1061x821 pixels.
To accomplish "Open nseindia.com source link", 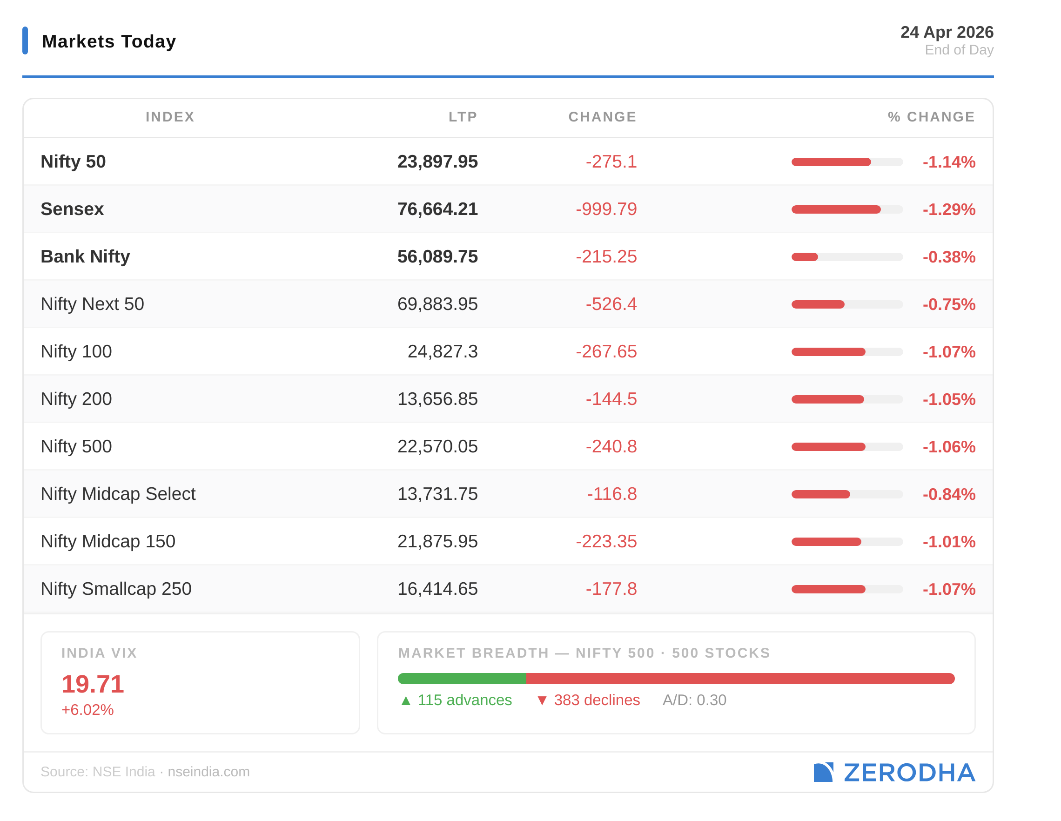I will [208, 772].
